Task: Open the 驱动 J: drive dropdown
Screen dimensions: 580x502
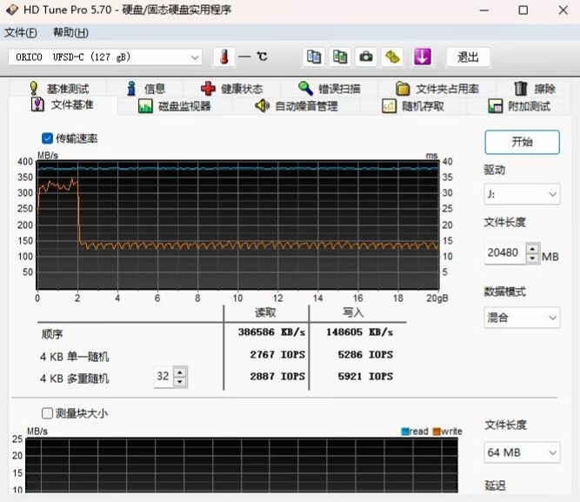Action: pyautogui.click(x=522, y=194)
